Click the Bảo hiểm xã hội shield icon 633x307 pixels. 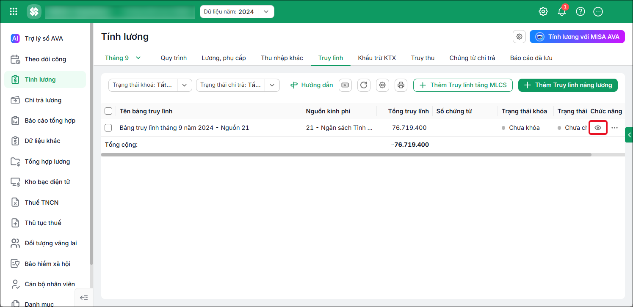click(x=15, y=264)
